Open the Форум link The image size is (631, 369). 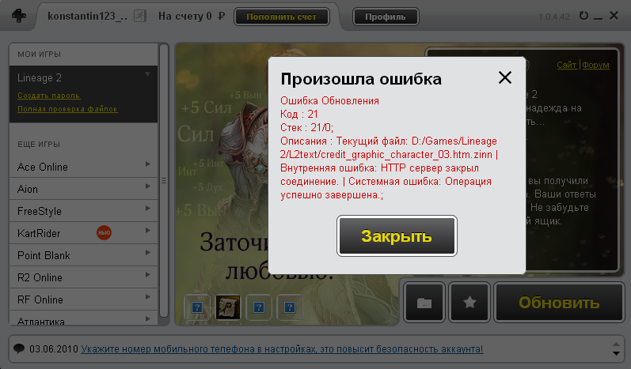pos(595,65)
